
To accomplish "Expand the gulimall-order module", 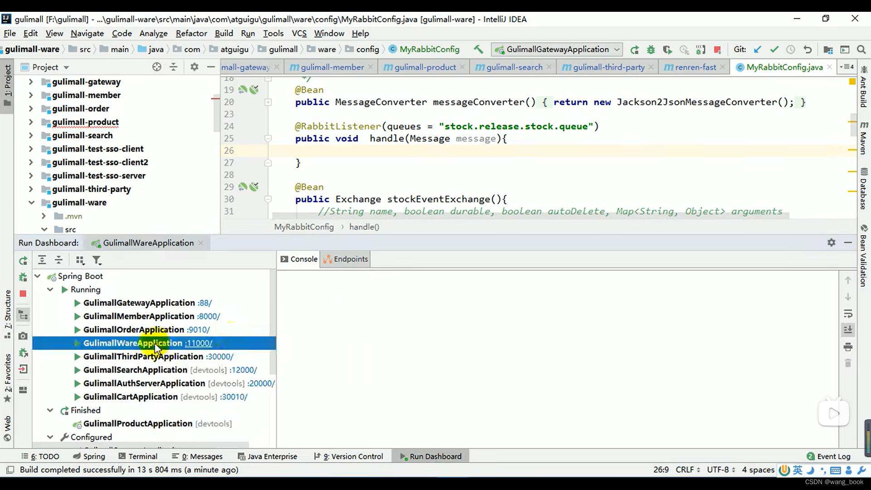I will click(x=31, y=108).
